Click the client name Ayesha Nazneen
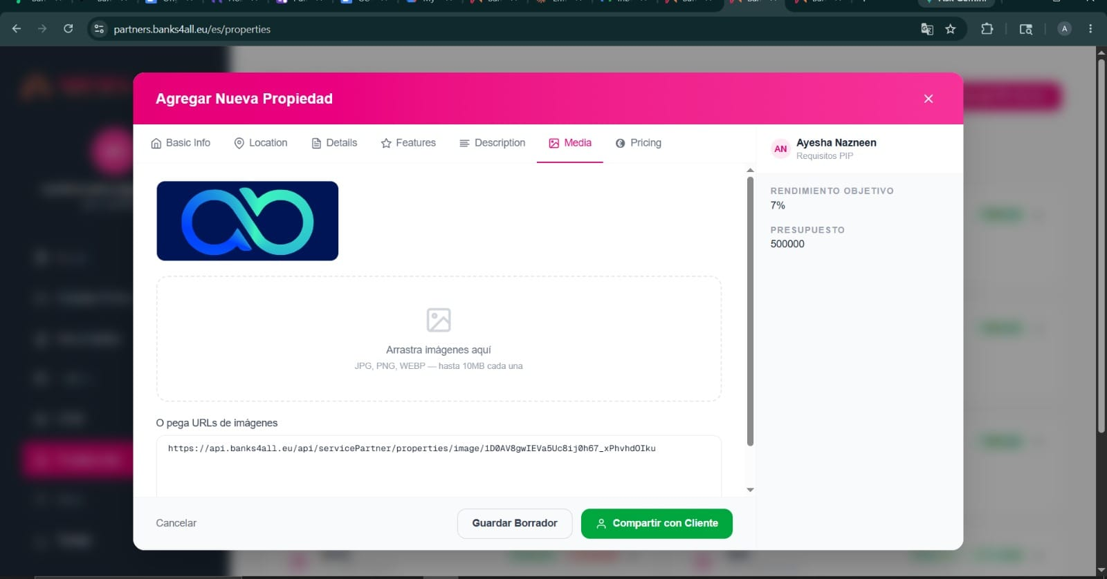The height and width of the screenshot is (579, 1107). tap(836, 142)
